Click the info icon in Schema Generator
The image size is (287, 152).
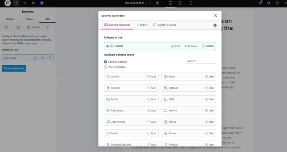pyautogui.click(x=215, y=25)
